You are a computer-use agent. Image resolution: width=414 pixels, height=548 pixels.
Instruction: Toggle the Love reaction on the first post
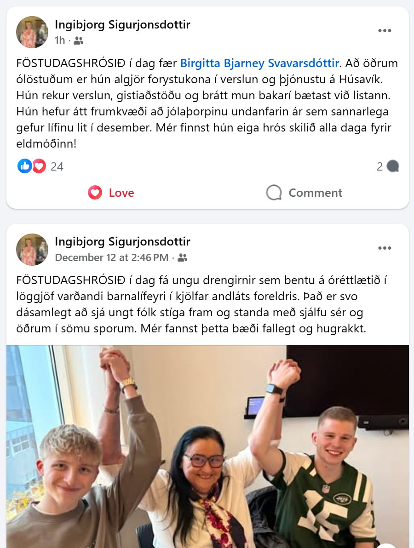111,193
